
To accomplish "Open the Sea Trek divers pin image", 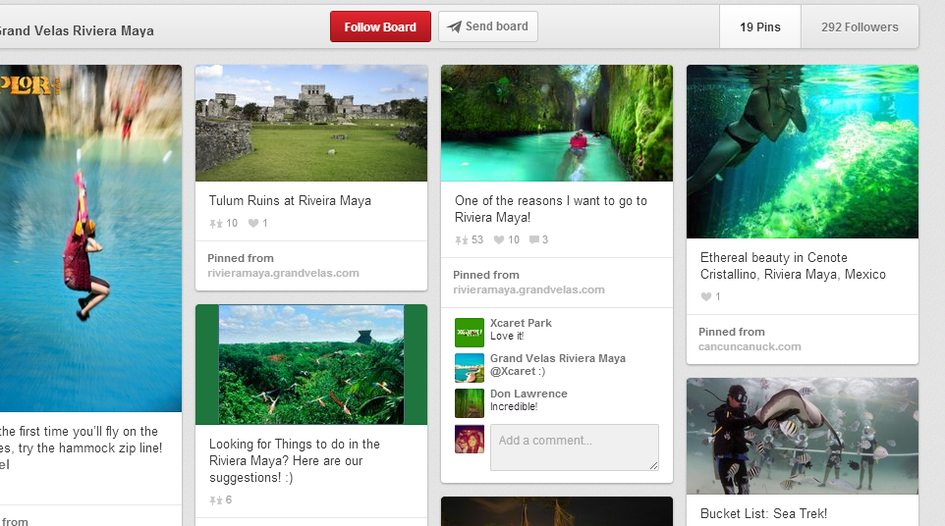I will click(x=803, y=437).
